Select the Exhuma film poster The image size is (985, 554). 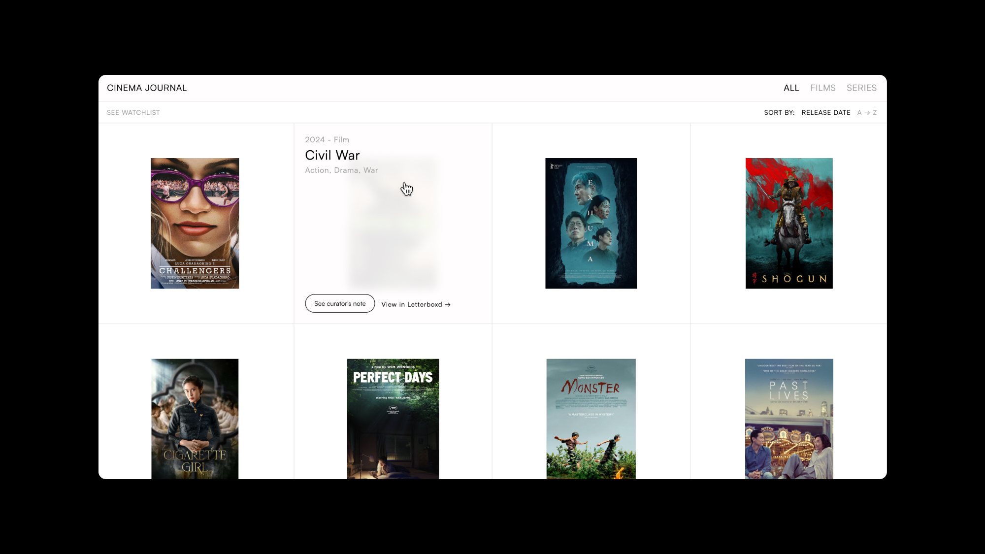591,223
